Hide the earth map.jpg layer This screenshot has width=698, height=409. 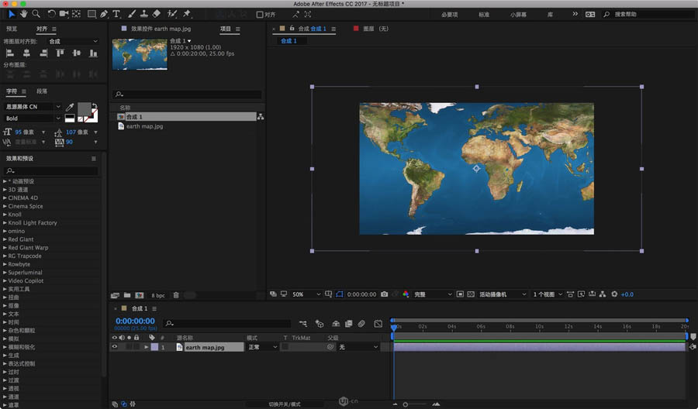[x=115, y=348]
